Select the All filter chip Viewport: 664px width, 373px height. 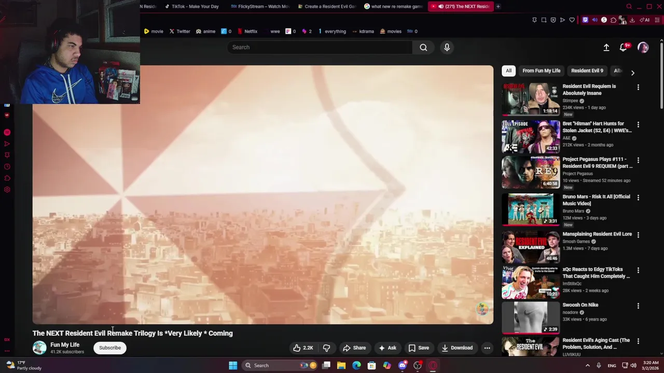pos(508,70)
